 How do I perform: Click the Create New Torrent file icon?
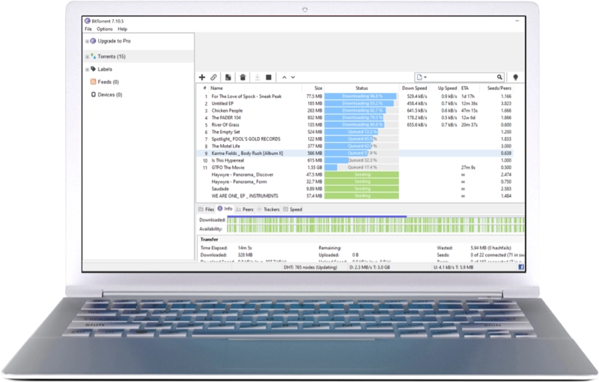[228, 77]
